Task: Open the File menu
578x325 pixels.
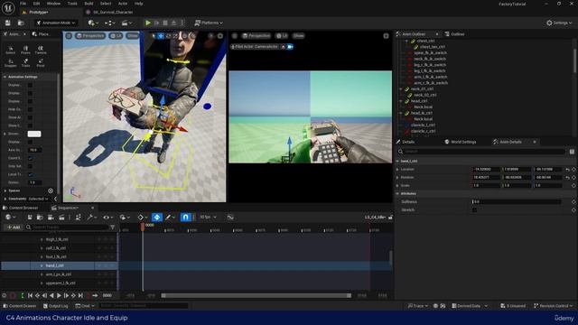Action: [x=23, y=4]
